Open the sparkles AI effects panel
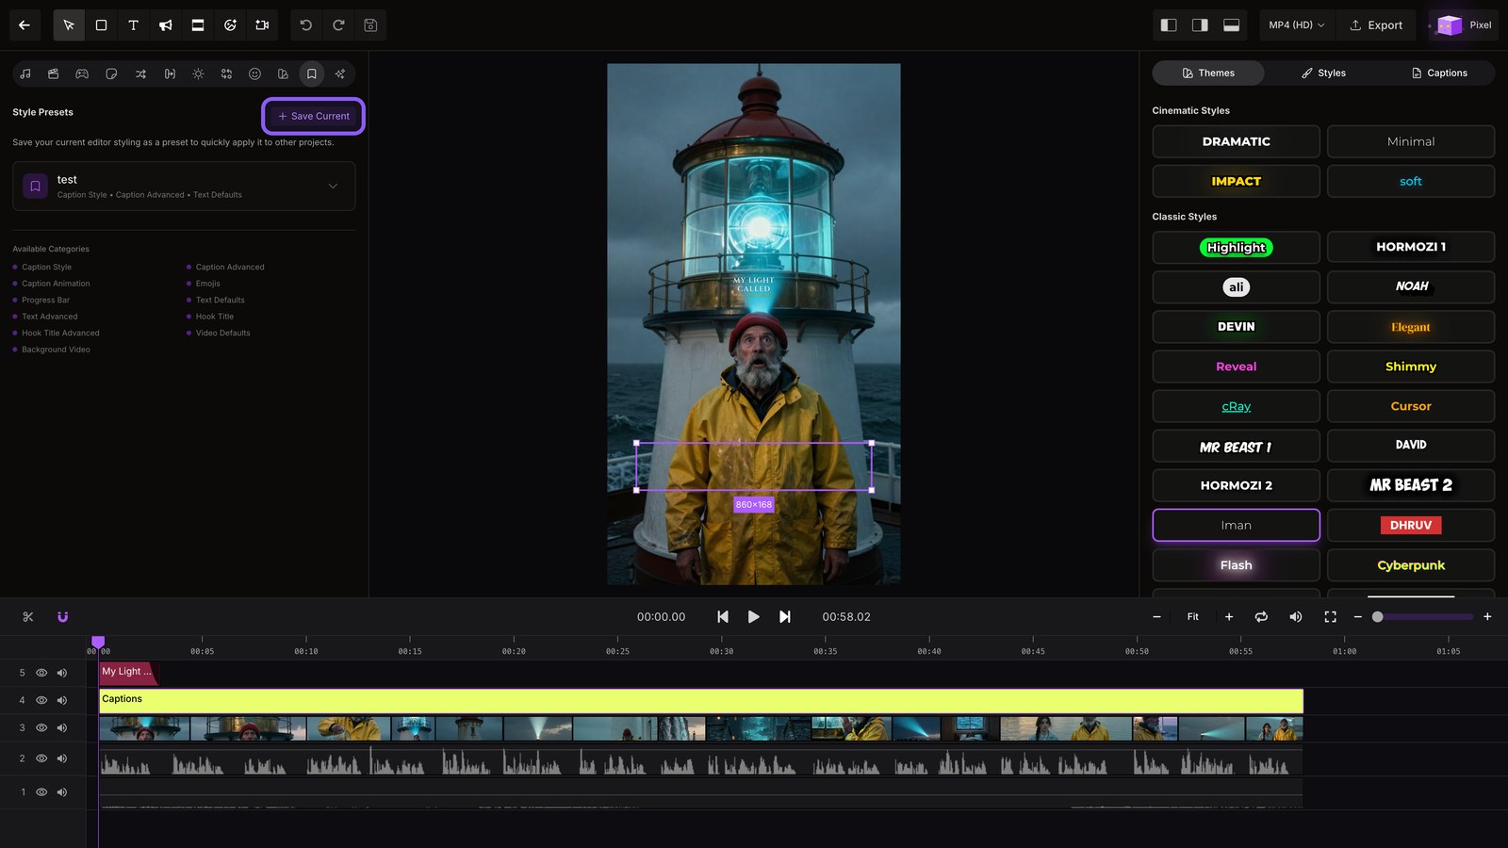Image resolution: width=1508 pixels, height=848 pixels. click(340, 73)
